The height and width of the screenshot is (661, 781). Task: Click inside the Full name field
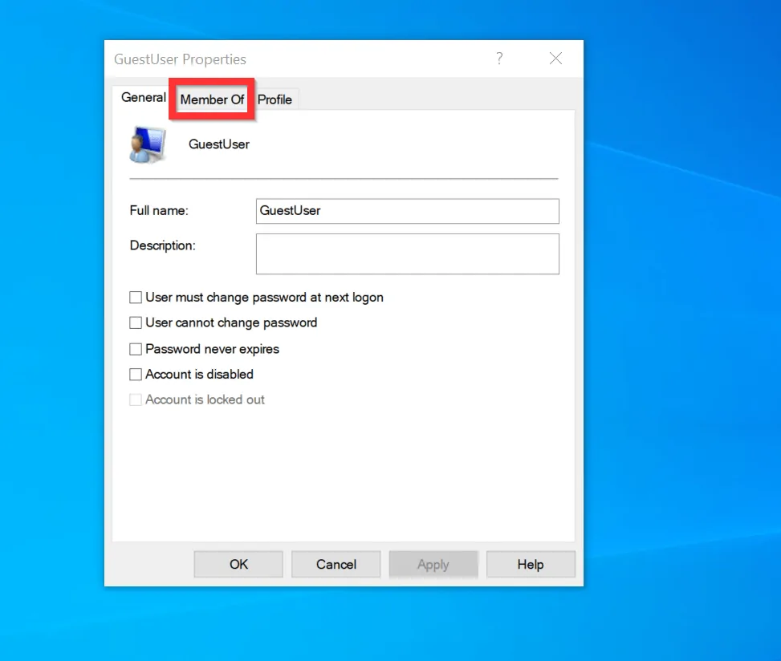(407, 211)
